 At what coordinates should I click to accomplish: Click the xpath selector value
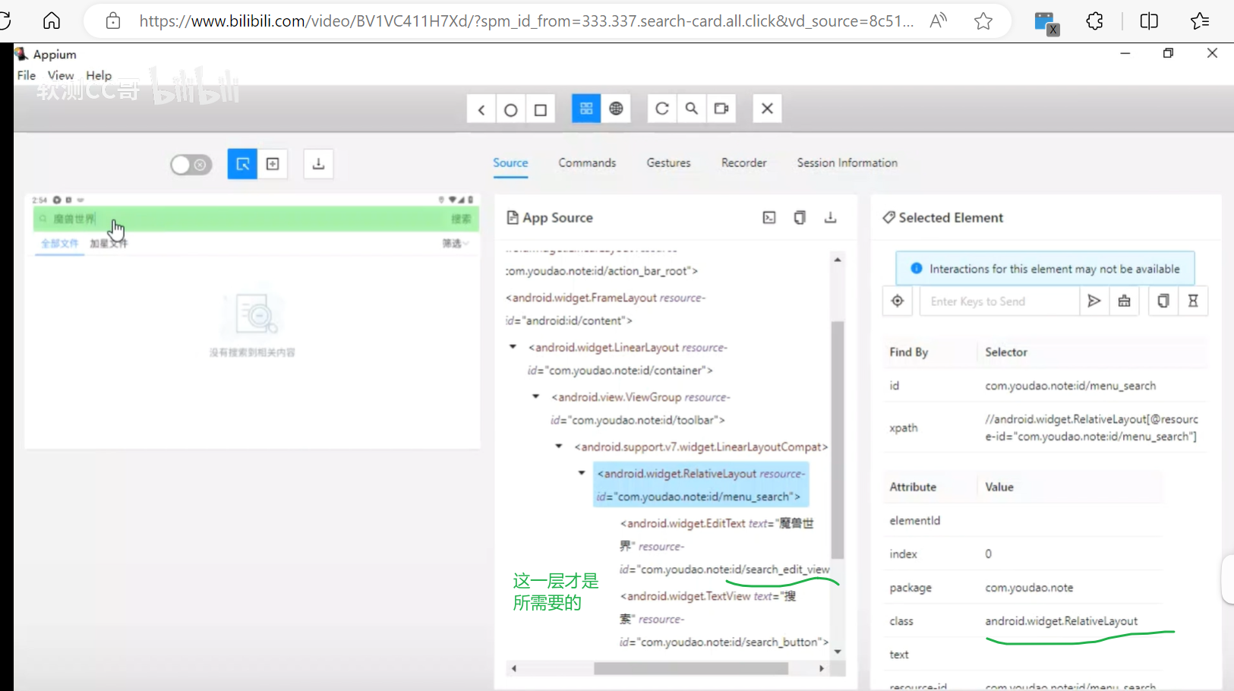pos(1091,428)
